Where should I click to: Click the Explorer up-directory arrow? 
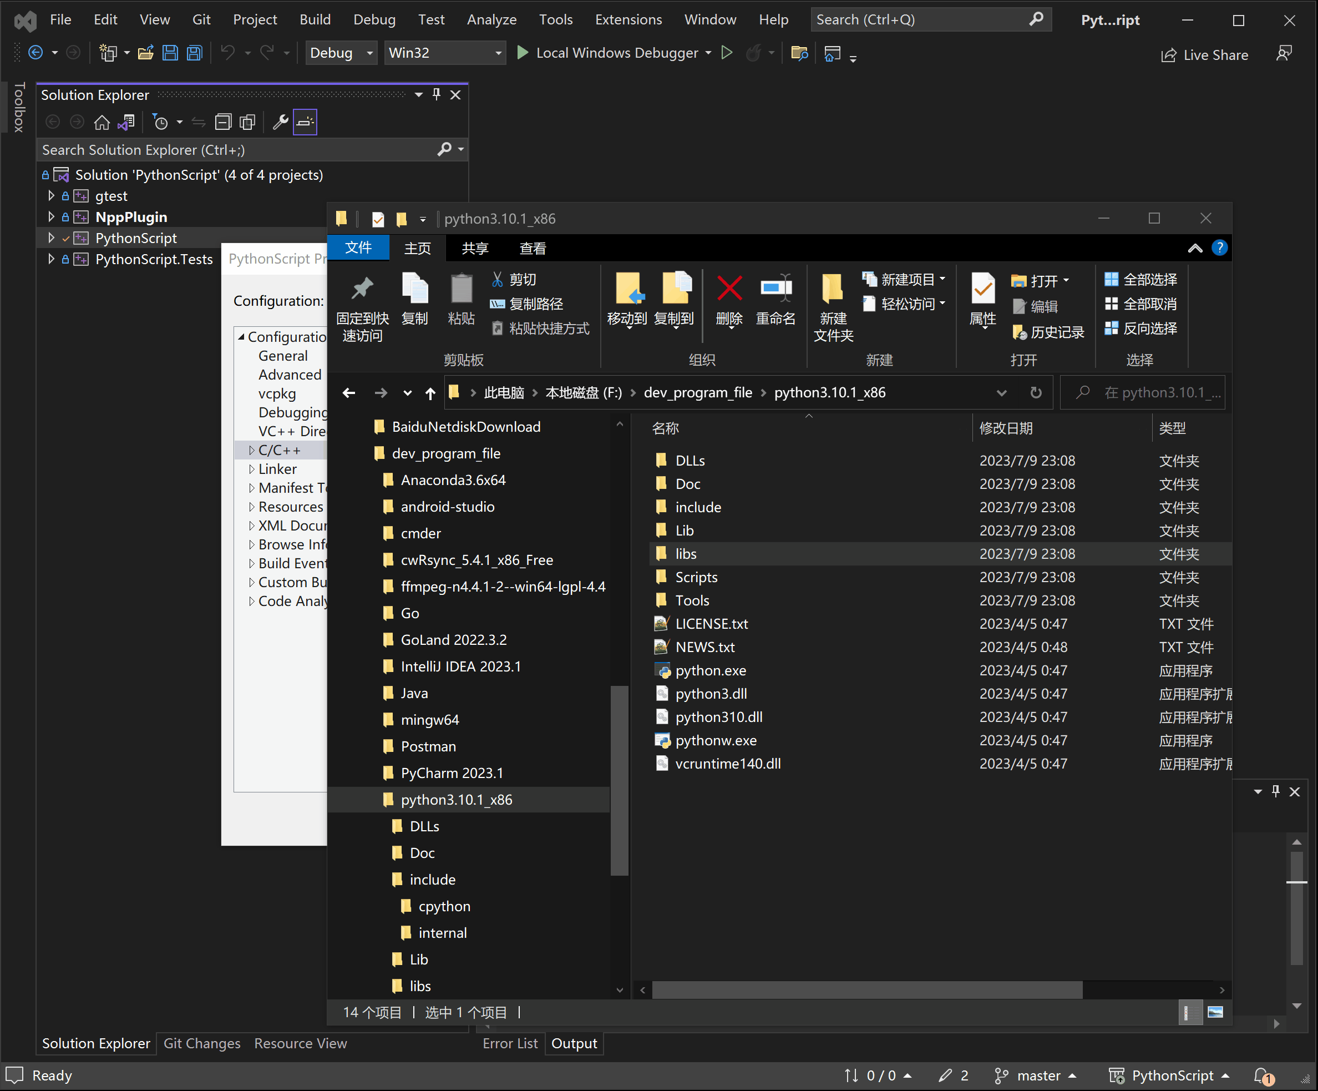click(430, 393)
